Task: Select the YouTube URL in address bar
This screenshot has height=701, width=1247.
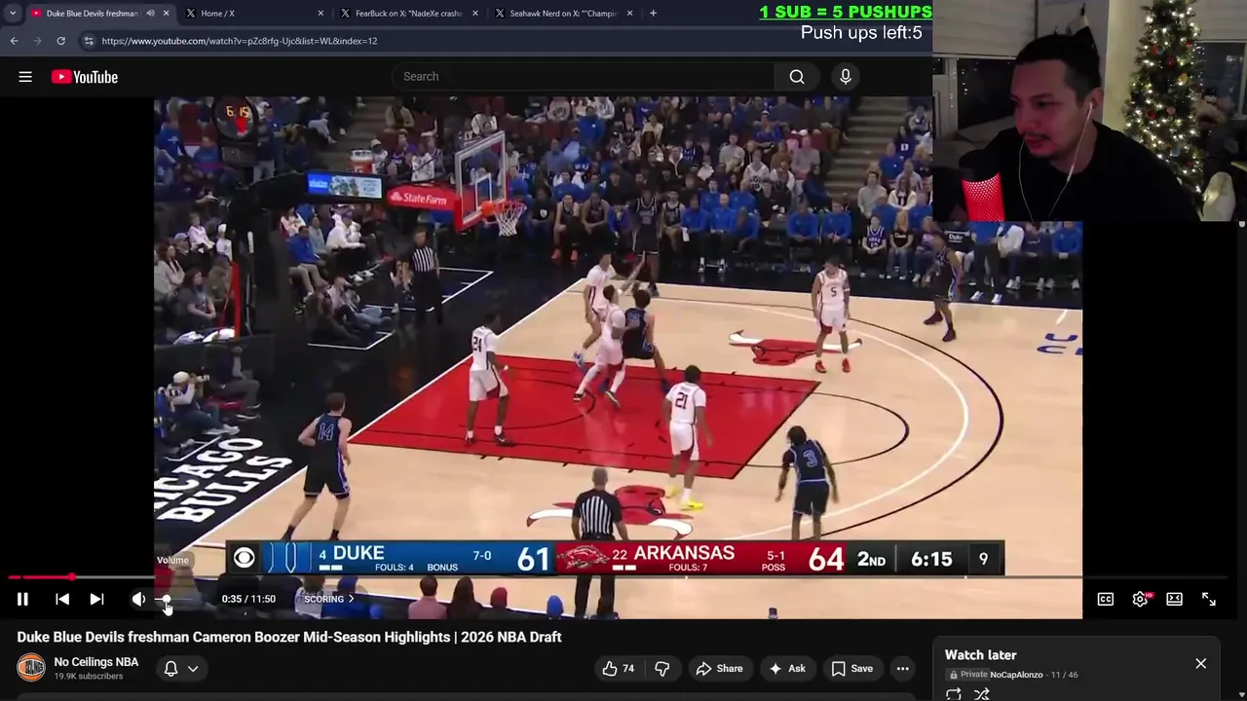Action: [x=239, y=41]
